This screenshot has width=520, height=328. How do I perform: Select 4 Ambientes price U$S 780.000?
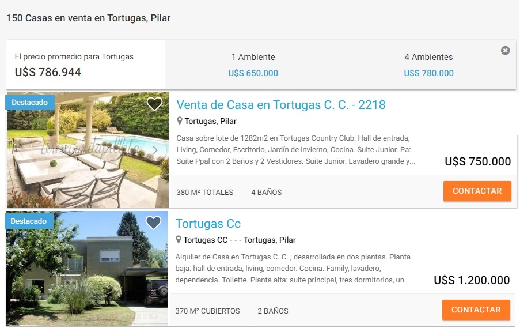click(x=428, y=73)
